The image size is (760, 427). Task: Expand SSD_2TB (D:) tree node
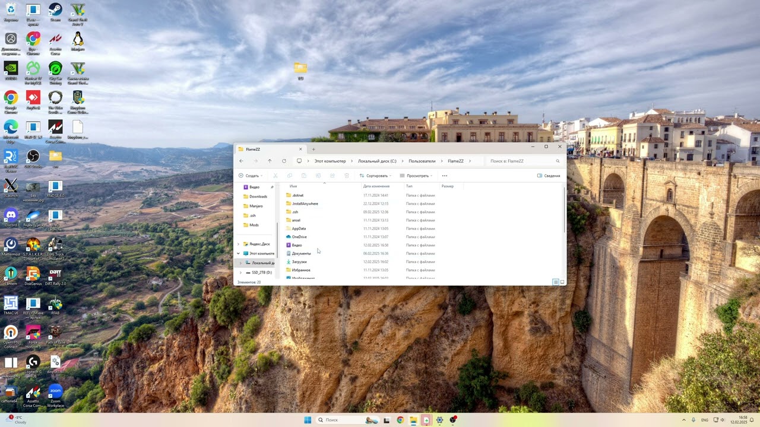point(240,272)
